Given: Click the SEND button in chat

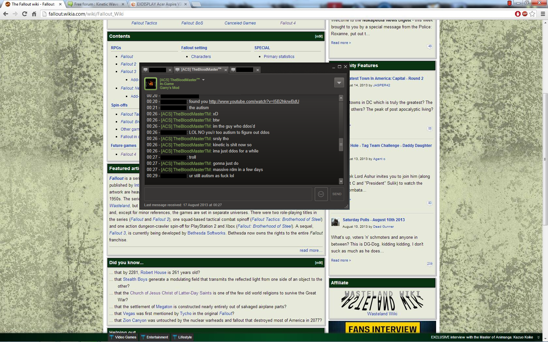Looking at the screenshot, I should point(337,194).
